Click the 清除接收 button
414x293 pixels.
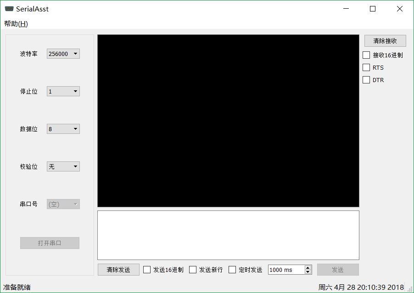[x=385, y=41]
